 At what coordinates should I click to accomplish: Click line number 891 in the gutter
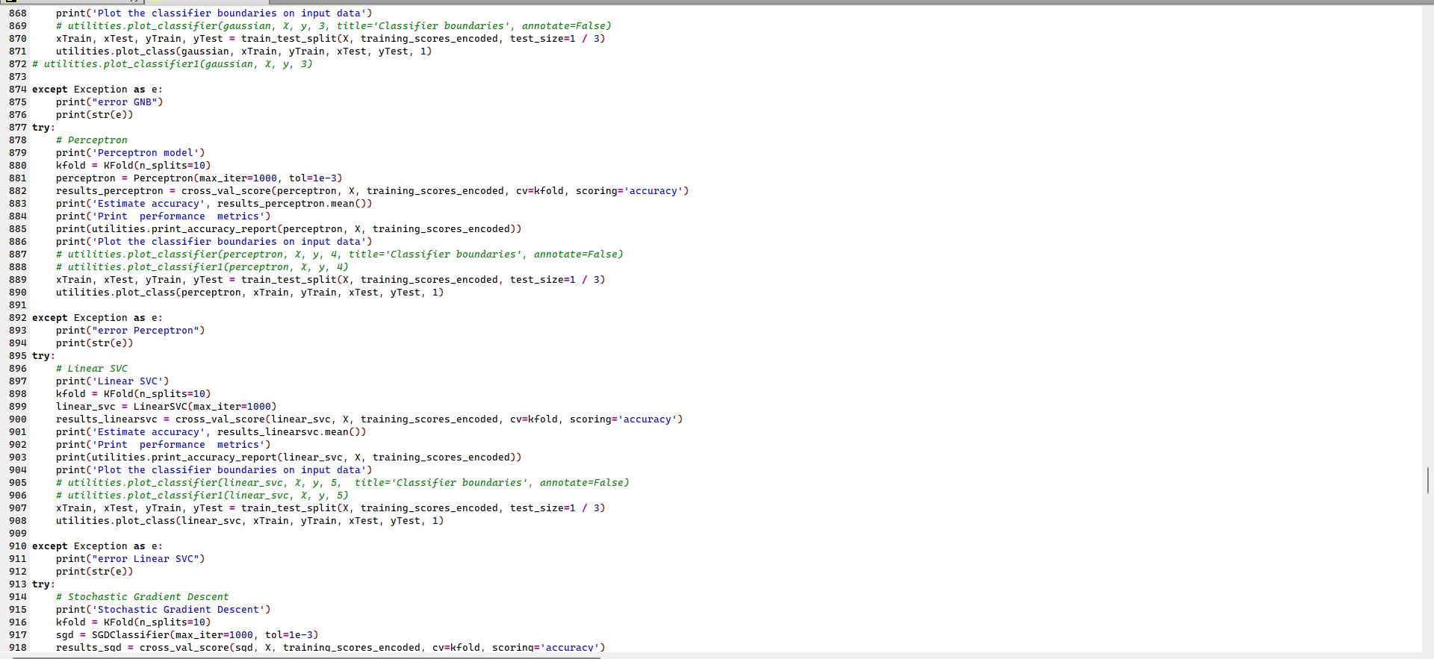18,305
